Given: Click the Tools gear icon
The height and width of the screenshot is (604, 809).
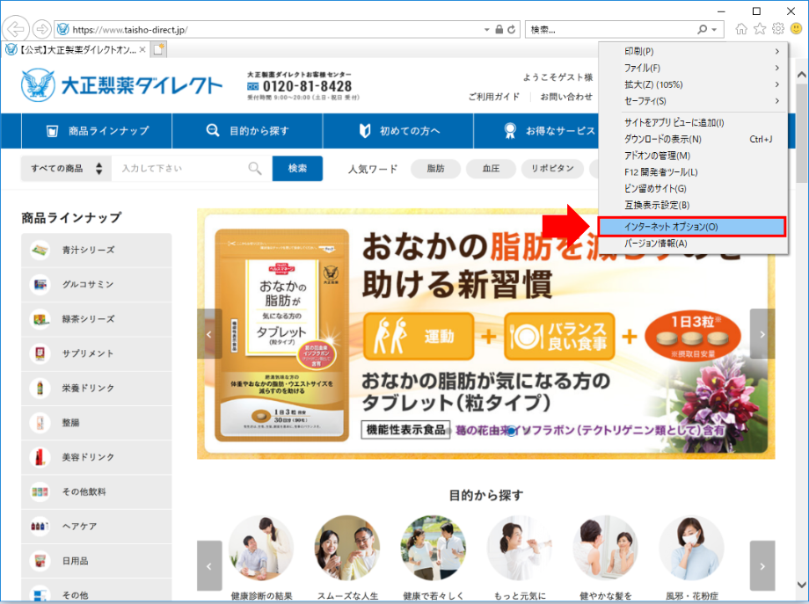Looking at the screenshot, I should tap(778, 29).
